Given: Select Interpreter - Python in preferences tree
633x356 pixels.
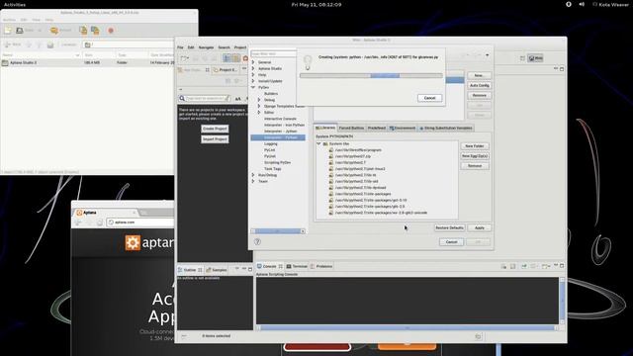Looking at the screenshot, I should coord(278,137).
